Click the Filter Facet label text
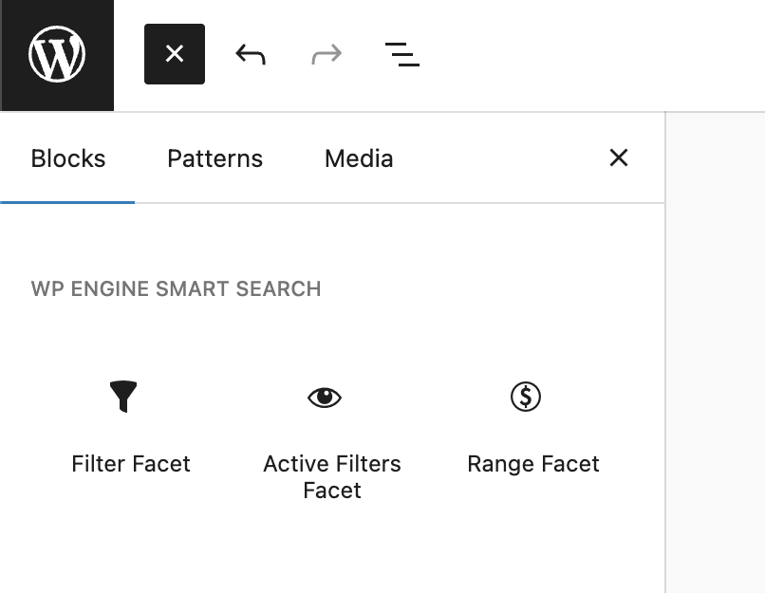Viewport: 765px width, 593px height. click(x=131, y=464)
